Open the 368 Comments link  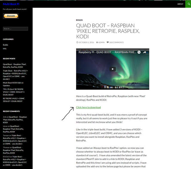pos(116,42)
